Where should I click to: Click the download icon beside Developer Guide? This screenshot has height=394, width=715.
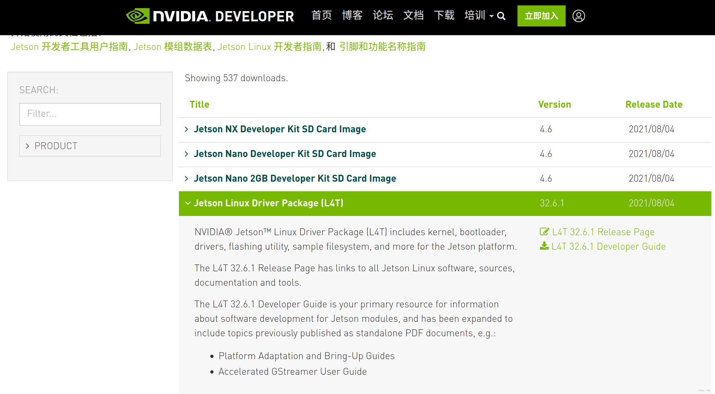[544, 246]
